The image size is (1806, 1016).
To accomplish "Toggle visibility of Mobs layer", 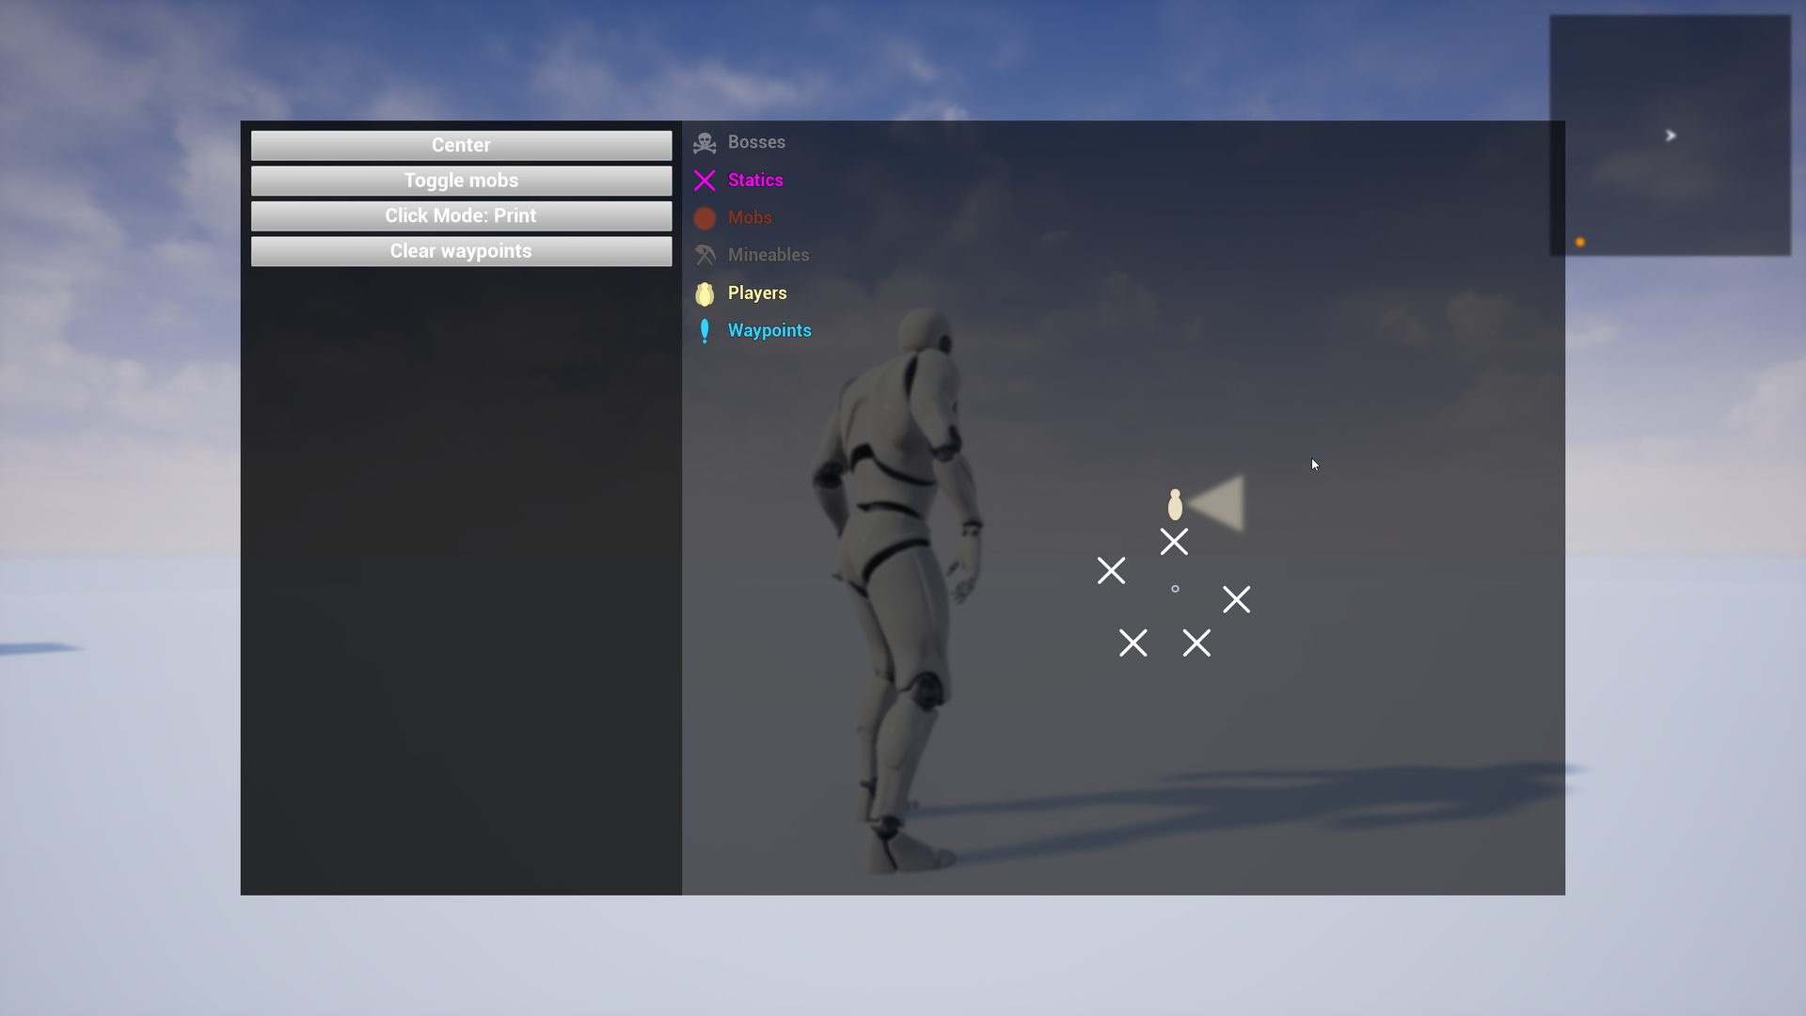I will (749, 217).
